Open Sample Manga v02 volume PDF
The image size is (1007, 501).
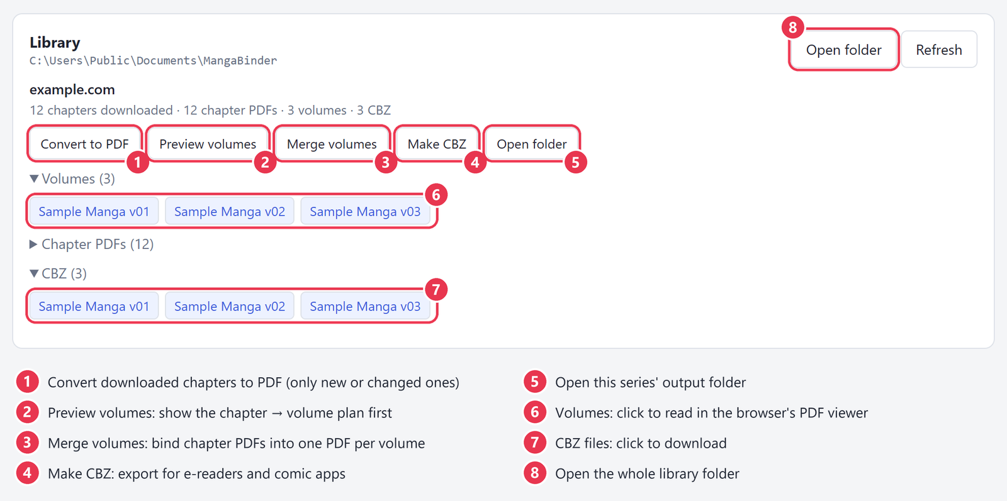coord(230,211)
